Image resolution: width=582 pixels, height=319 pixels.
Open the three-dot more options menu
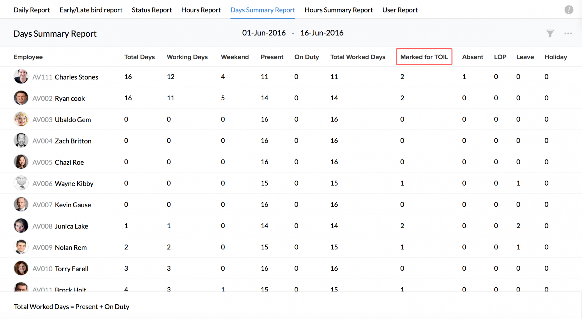[x=568, y=33]
